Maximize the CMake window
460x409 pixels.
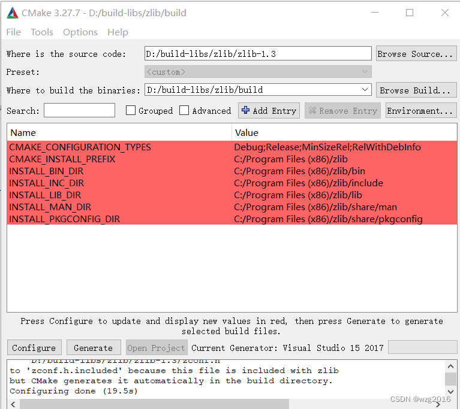[410, 13]
